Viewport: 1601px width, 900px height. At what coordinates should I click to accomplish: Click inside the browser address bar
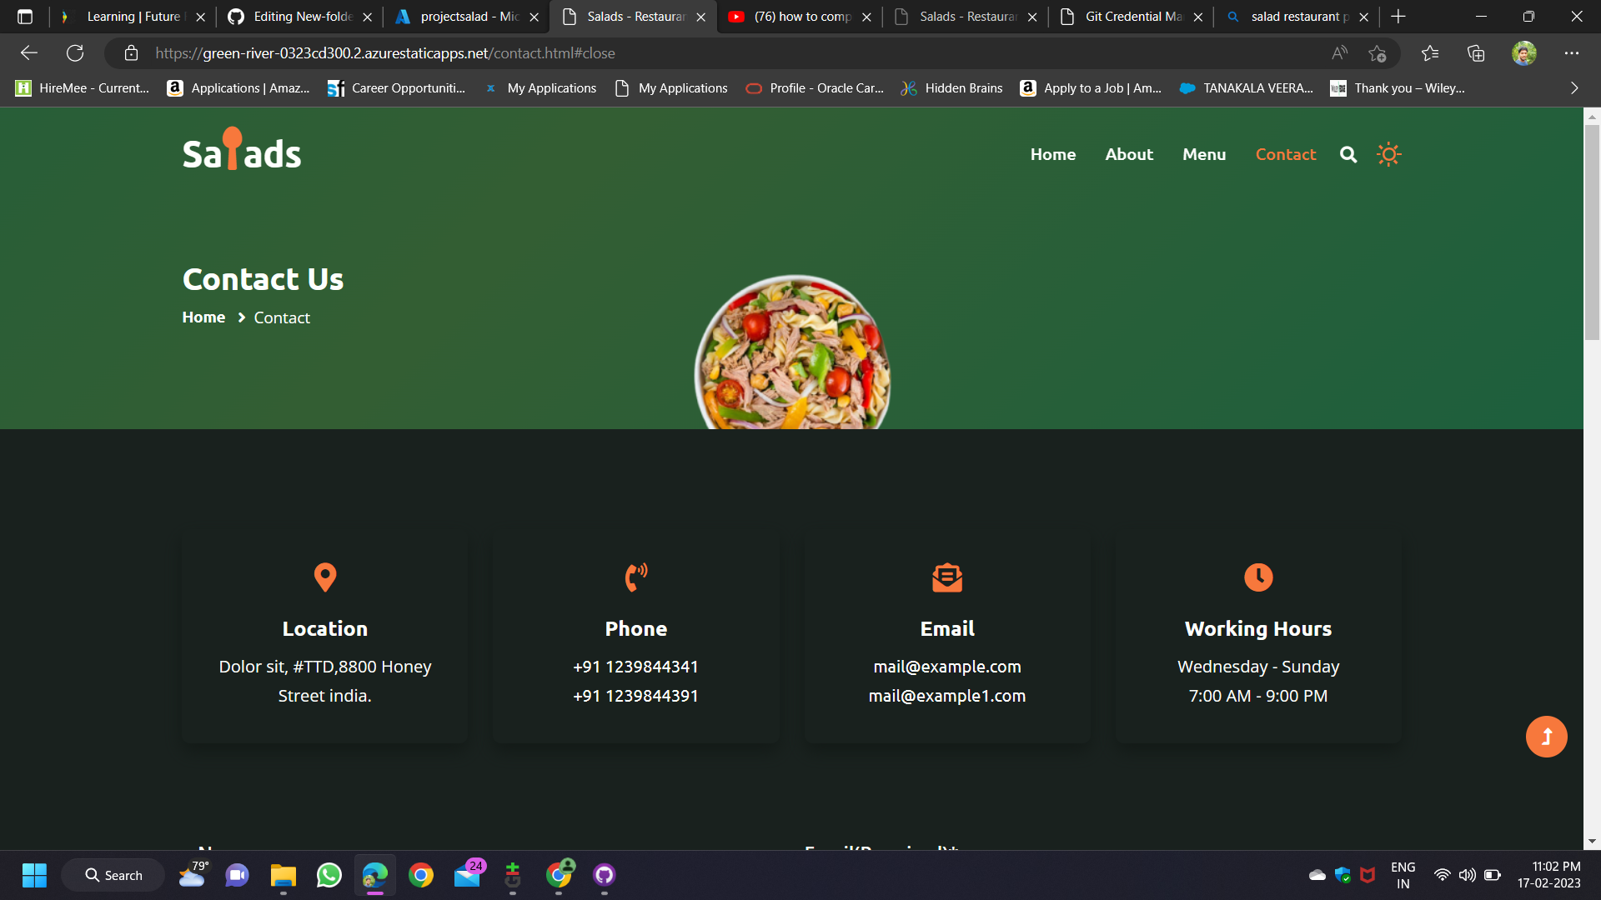[500, 52]
